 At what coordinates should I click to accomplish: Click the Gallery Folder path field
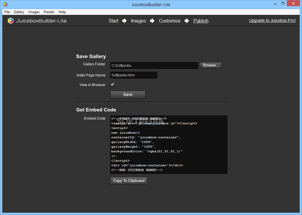pos(154,65)
